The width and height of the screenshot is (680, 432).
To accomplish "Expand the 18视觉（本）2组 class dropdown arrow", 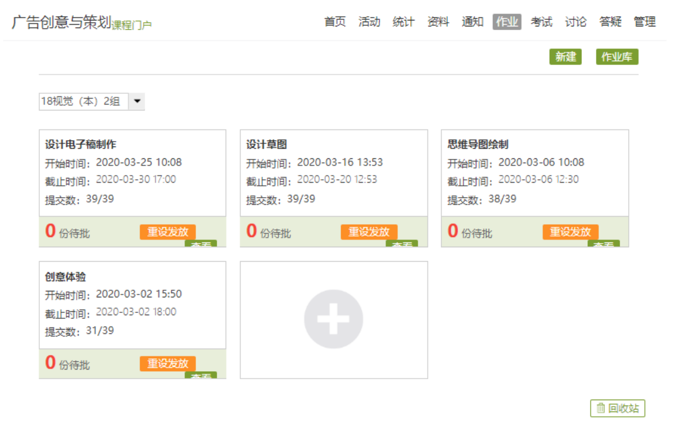I will [137, 101].
